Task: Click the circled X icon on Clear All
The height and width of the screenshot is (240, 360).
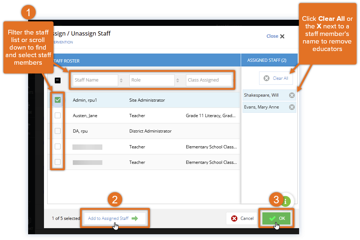Action: coord(266,78)
